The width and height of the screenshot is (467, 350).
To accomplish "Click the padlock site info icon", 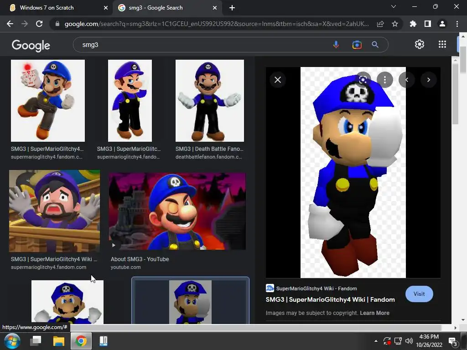I will (57, 24).
